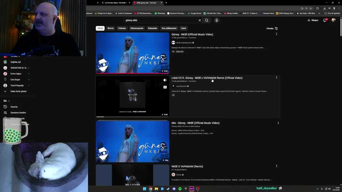Open Lais Records channel avatar
This screenshot has width=342, height=192.
173,86
